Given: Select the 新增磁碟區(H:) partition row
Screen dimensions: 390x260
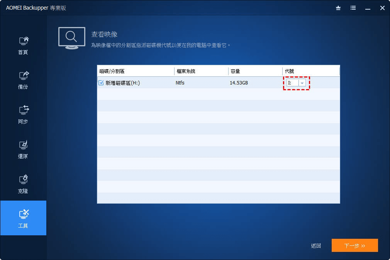Looking at the screenshot, I should [219, 83].
